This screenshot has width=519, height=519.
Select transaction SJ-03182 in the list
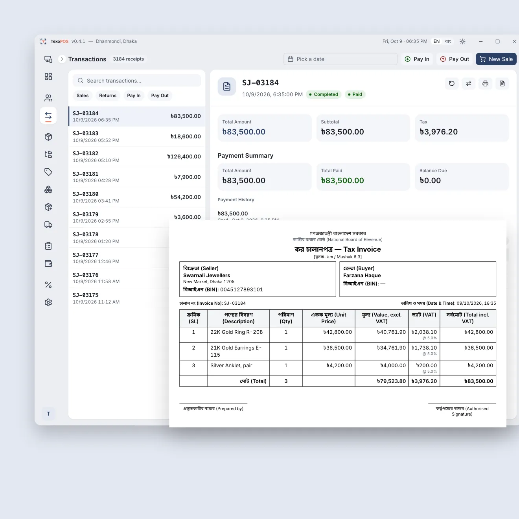click(x=137, y=156)
